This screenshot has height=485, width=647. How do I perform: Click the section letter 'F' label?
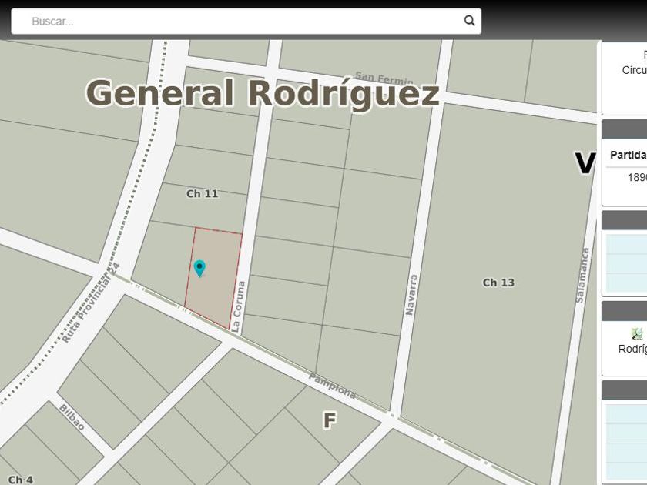pos(330,420)
